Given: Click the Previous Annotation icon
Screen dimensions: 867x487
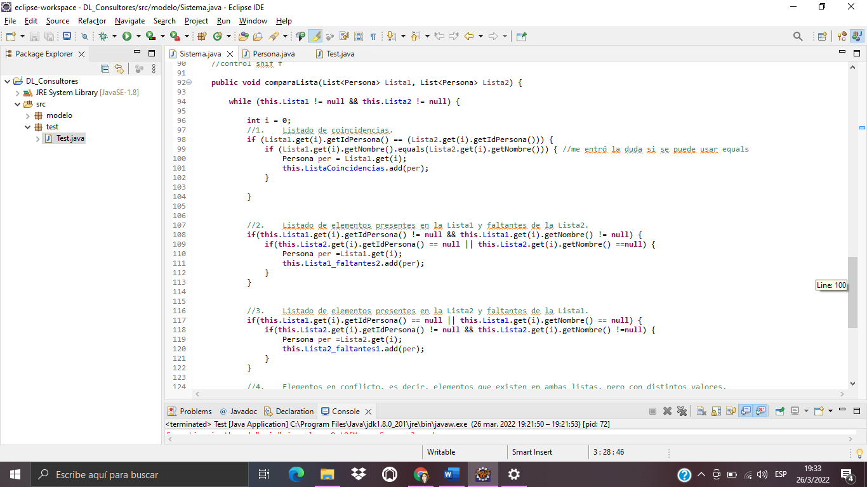Looking at the screenshot, I should coord(416,36).
